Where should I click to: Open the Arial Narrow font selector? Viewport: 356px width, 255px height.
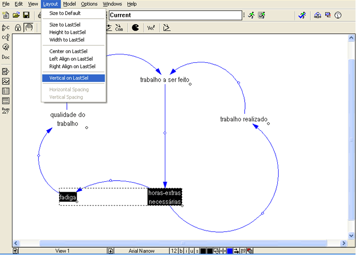(142, 251)
